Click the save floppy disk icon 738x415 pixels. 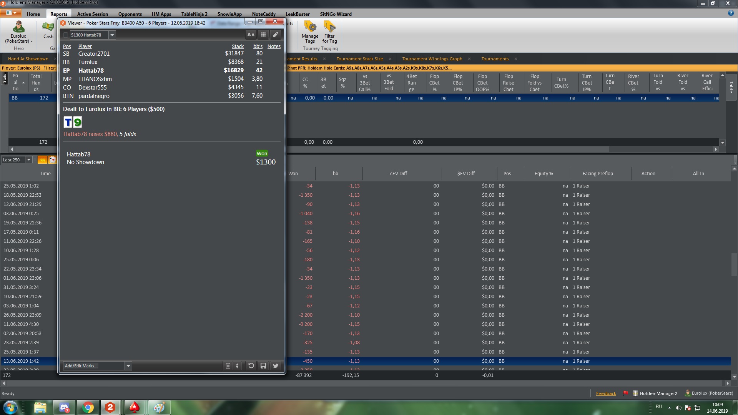point(263,366)
